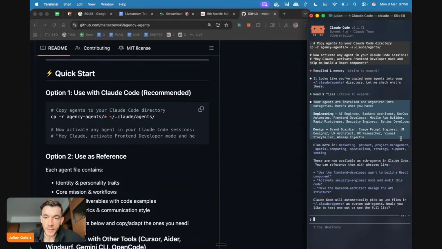Open the Shell menu
Image resolution: width=442 pixels, height=249 pixels.
coord(67,4)
